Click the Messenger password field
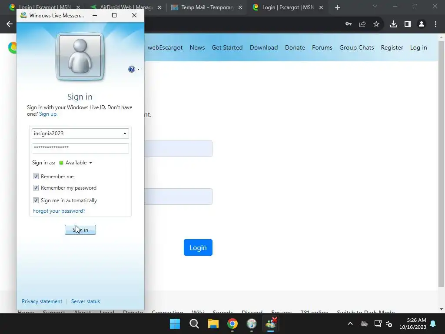Image resolution: width=445 pixels, height=334 pixels. (80, 148)
